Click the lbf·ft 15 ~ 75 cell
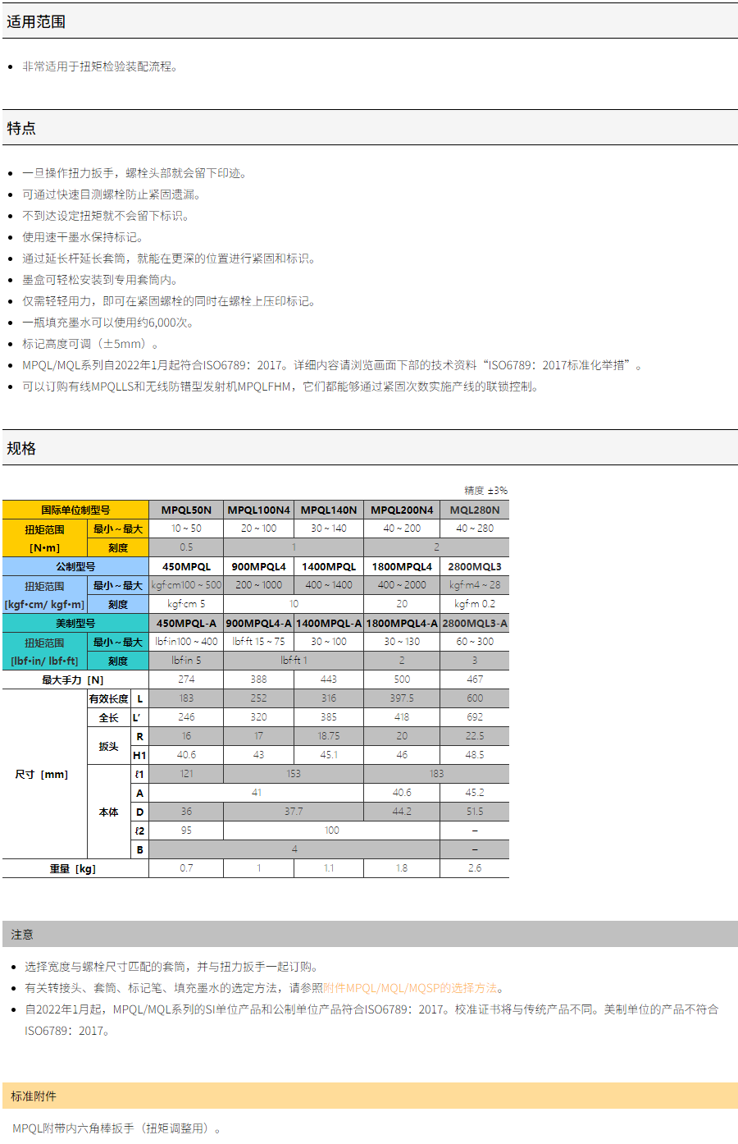Viewport: 738px width, 1144px height. [x=258, y=642]
